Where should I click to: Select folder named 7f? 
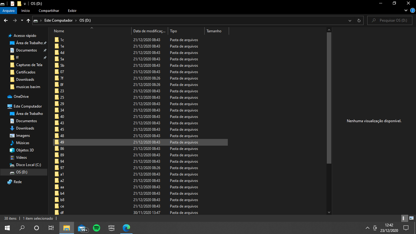140,78
